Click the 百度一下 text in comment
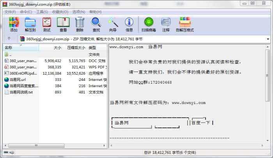The height and width of the screenshot is (158, 273). tap(201, 123)
